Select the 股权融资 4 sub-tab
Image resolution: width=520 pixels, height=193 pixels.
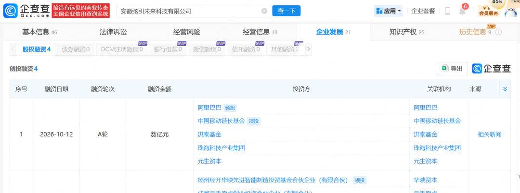pos(37,49)
